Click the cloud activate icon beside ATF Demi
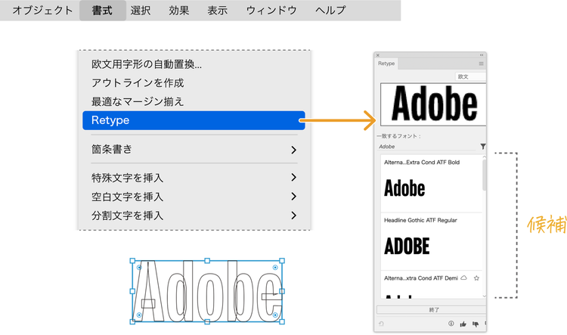The height and width of the screenshot is (335, 567). click(463, 278)
